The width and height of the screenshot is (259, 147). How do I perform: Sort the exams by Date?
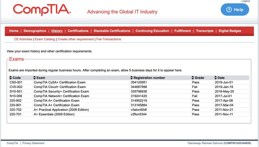[215, 78]
